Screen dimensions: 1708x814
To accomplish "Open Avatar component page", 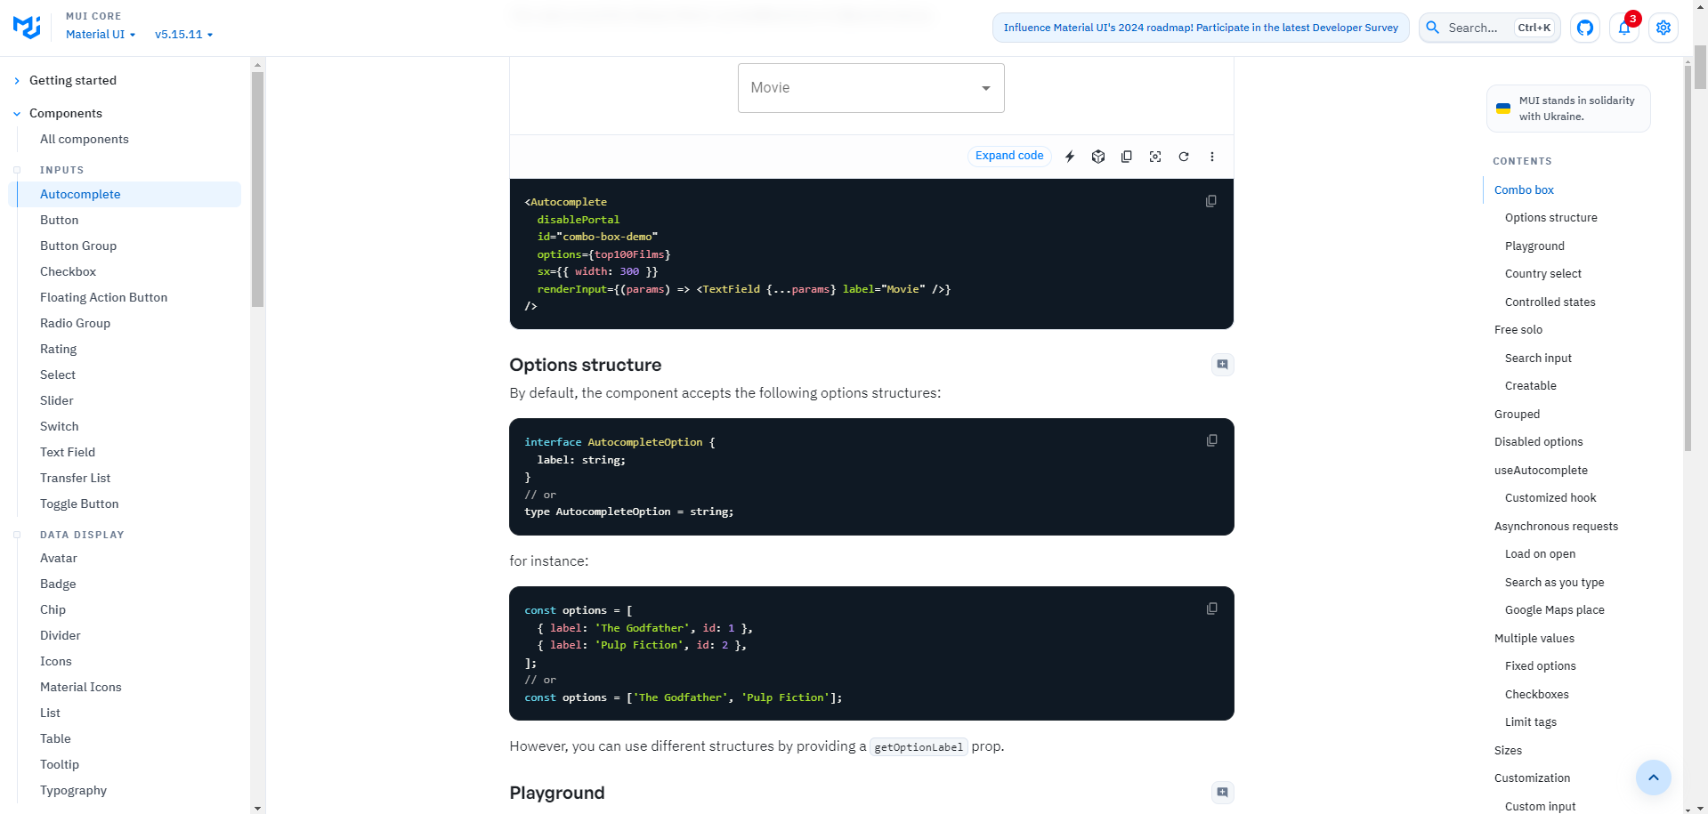I will tap(59, 558).
